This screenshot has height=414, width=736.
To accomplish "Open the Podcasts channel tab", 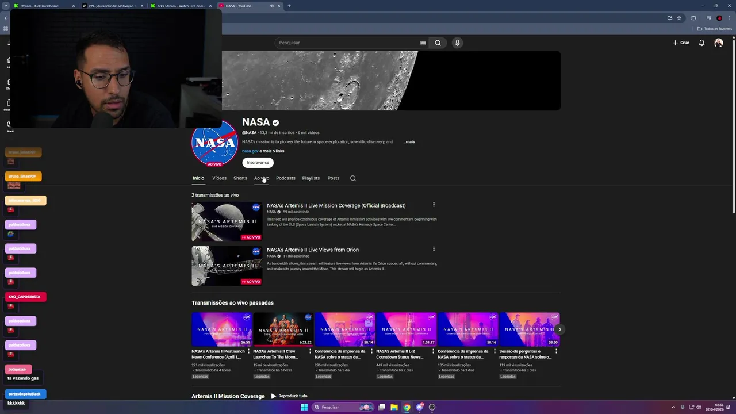I will point(285,178).
